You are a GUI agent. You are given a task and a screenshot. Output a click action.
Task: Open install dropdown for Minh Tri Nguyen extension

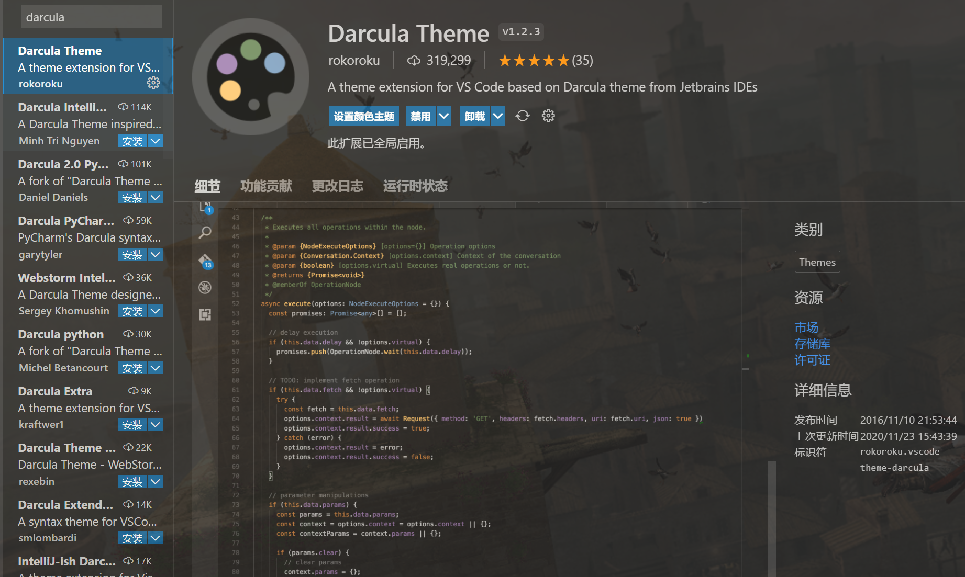(x=156, y=141)
